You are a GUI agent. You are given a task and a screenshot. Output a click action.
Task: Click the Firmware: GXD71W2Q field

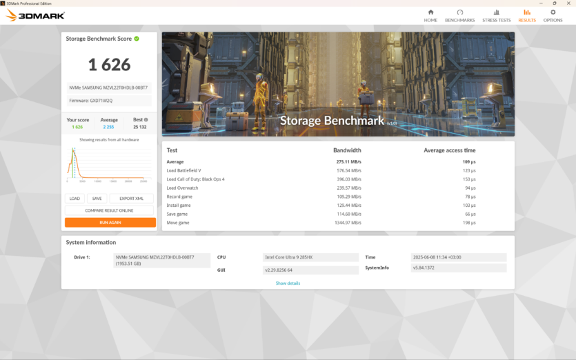tap(109, 100)
